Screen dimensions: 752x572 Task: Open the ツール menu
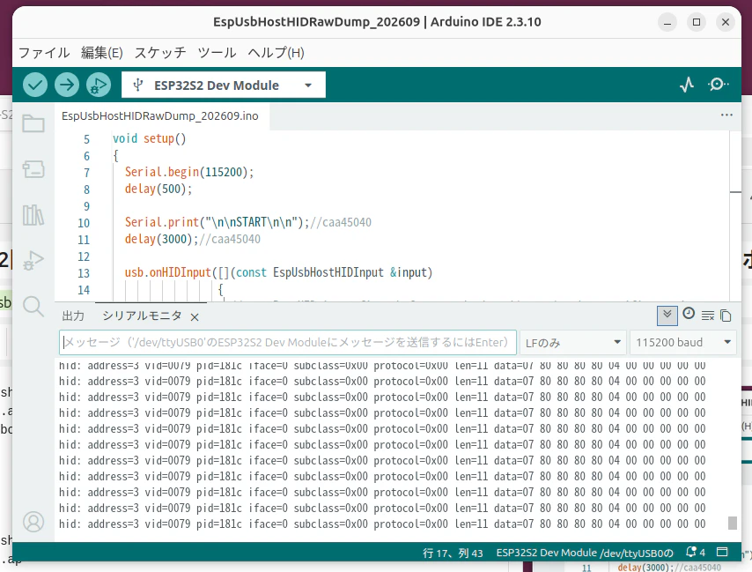tap(217, 52)
